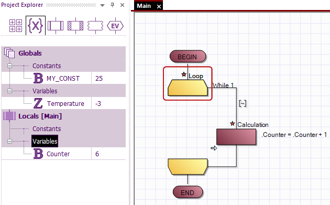The image size is (330, 205).
Task: Collapse the Global Variables tree node
Action: point(9,91)
